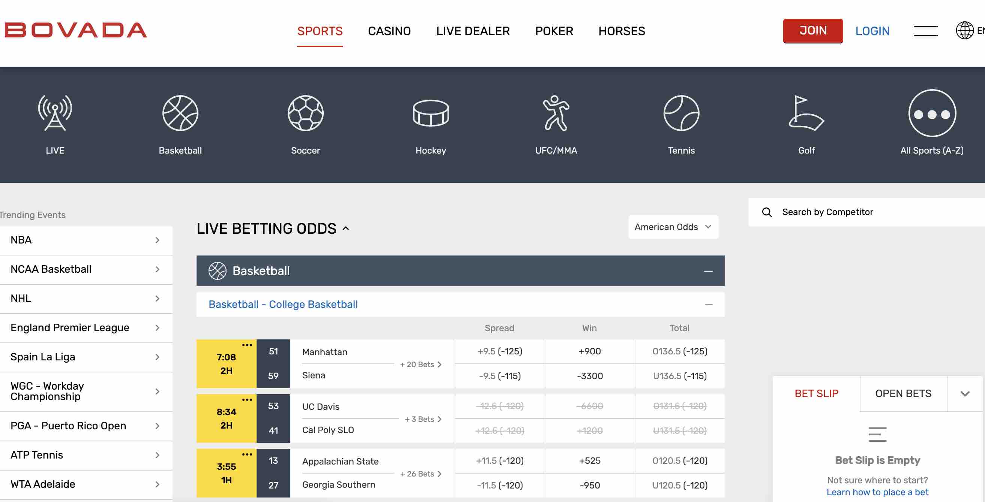
Task: Select Siena moneyline -3300
Action: click(590, 376)
